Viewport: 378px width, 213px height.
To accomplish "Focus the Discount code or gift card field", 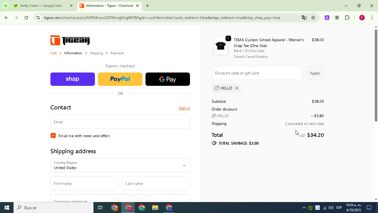I will pos(257,73).
